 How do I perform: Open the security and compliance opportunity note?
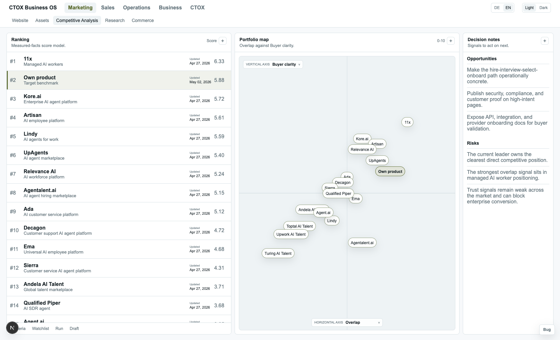tap(508, 99)
